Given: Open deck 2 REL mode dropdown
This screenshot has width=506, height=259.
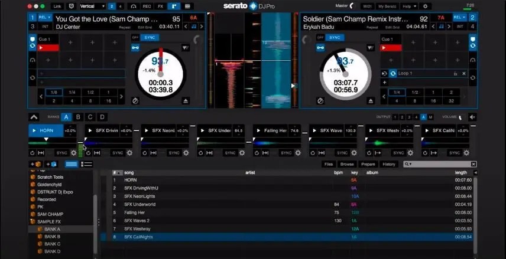Looking at the screenshot, I should pos(460,17).
